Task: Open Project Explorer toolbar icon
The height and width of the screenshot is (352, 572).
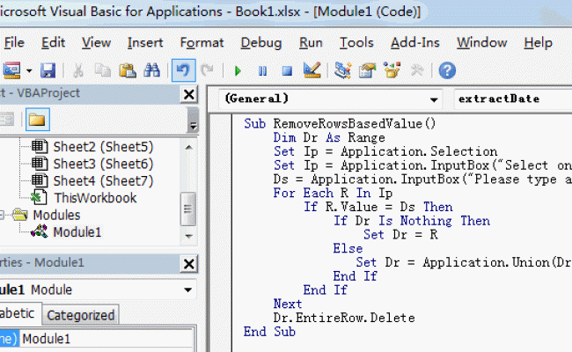Action: [x=342, y=70]
